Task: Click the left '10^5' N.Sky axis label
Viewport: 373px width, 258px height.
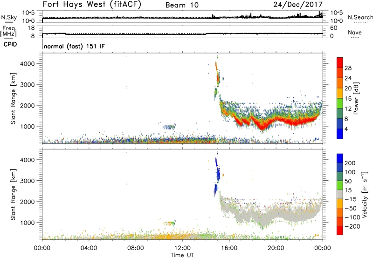Action: 28,13
